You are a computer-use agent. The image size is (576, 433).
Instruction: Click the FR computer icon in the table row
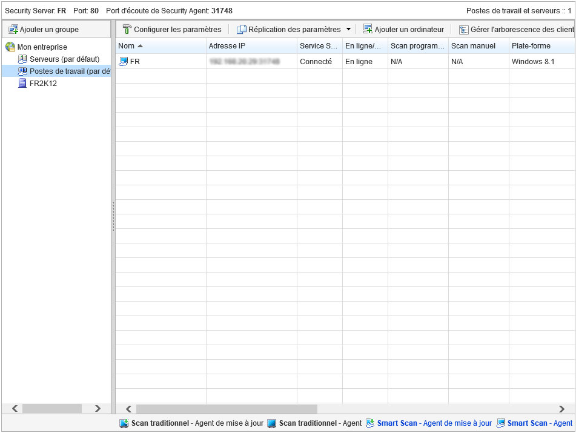click(x=123, y=61)
